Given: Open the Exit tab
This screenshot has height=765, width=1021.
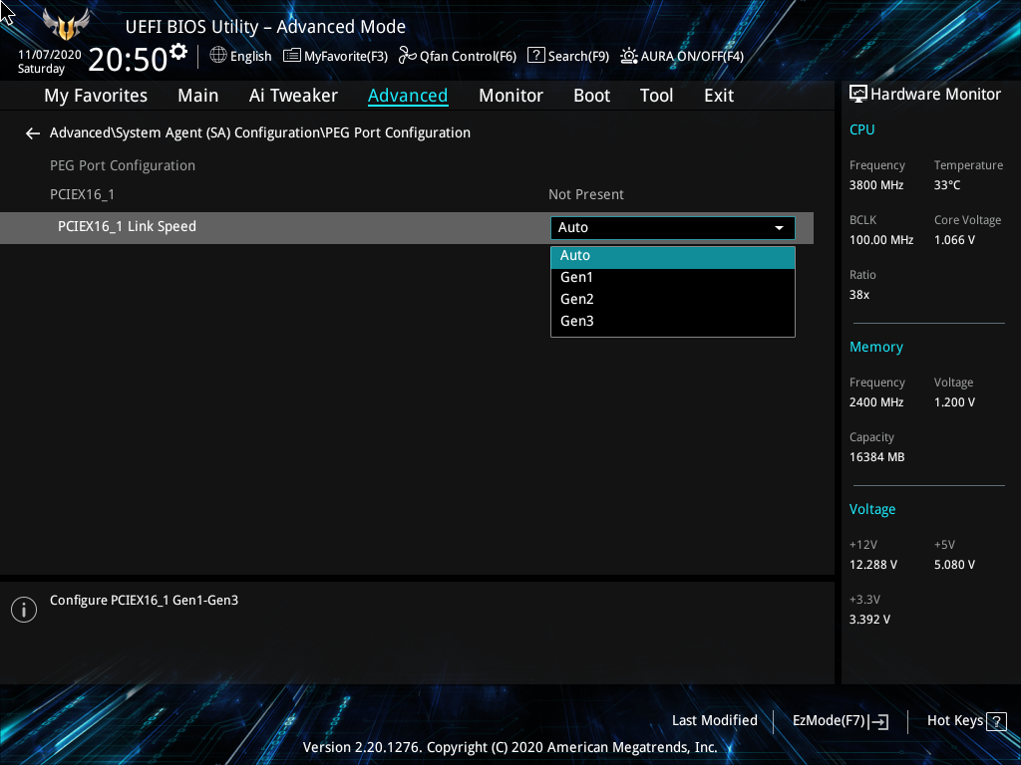Looking at the screenshot, I should [x=719, y=96].
